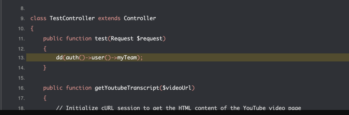
Task: Click the opening brace on line 17
Action: [x=45, y=98]
